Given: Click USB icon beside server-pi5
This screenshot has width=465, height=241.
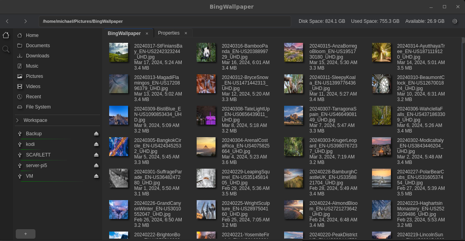Looking at the screenshot, I should [20, 166].
